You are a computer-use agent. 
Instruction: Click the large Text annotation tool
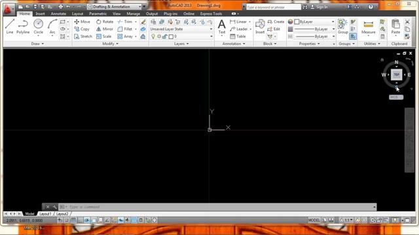[x=221, y=26]
